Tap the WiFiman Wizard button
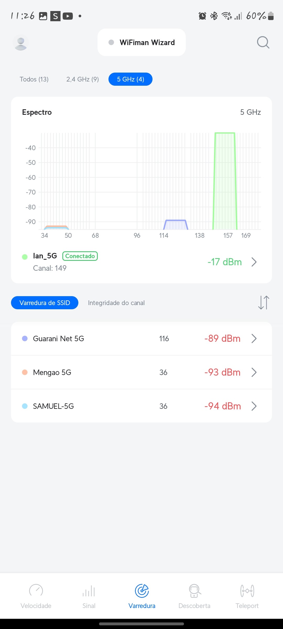Viewport: 283px width, 629px height. [141, 42]
